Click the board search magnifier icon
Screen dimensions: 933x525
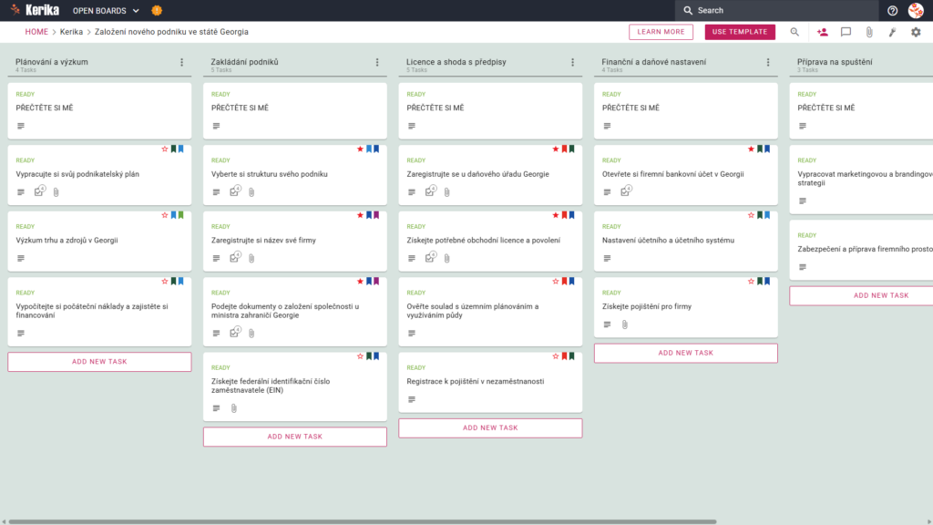coord(795,32)
